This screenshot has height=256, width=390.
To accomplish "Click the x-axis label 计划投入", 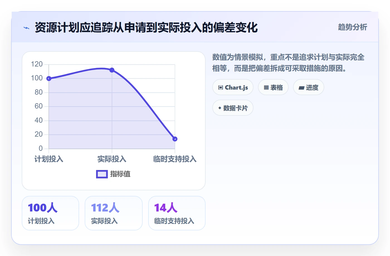I will tap(49, 159).
